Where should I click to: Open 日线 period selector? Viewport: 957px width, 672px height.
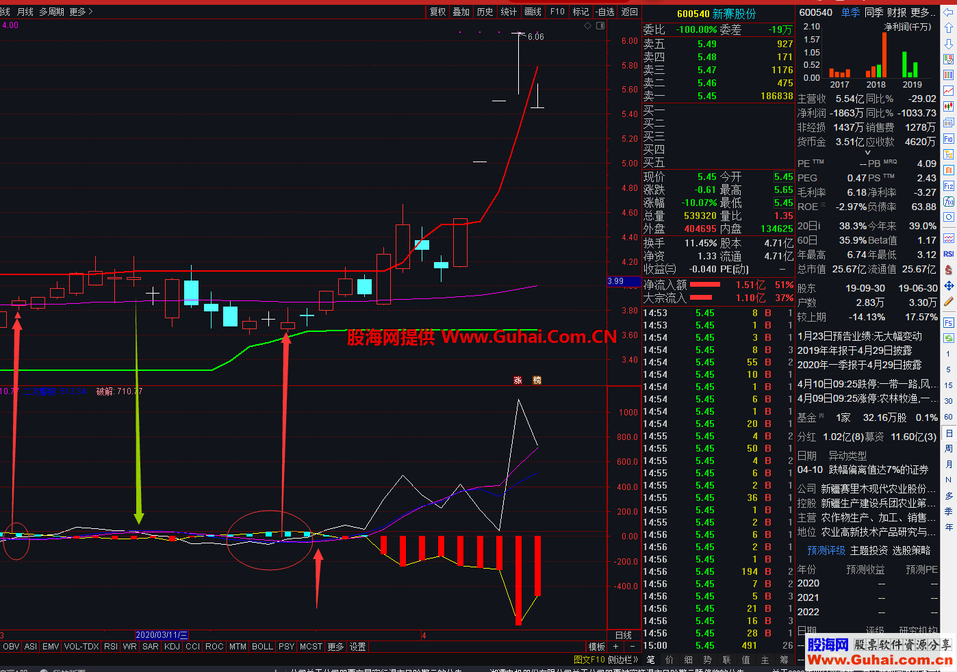coord(624,636)
